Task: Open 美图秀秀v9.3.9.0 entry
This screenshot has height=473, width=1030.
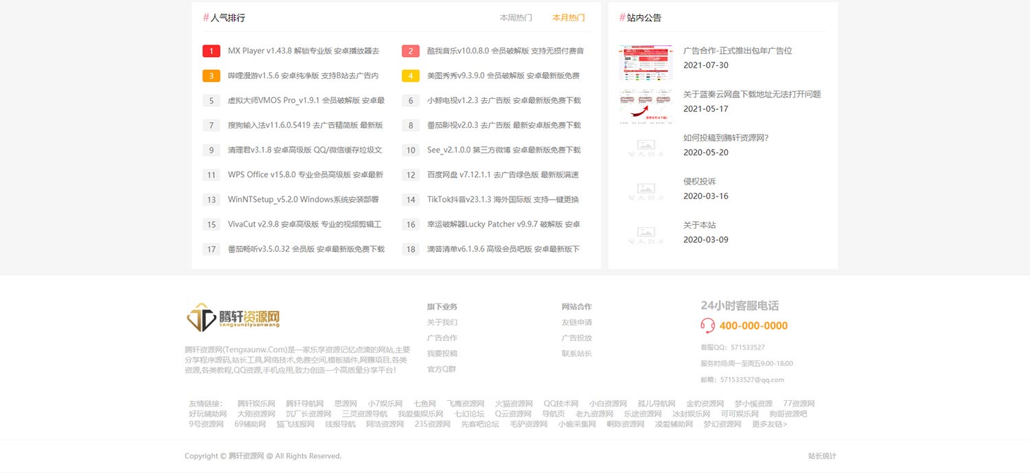Action: [x=503, y=76]
